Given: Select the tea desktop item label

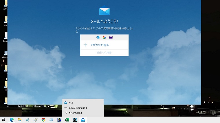Looking at the screenshot, I should 8,106.
